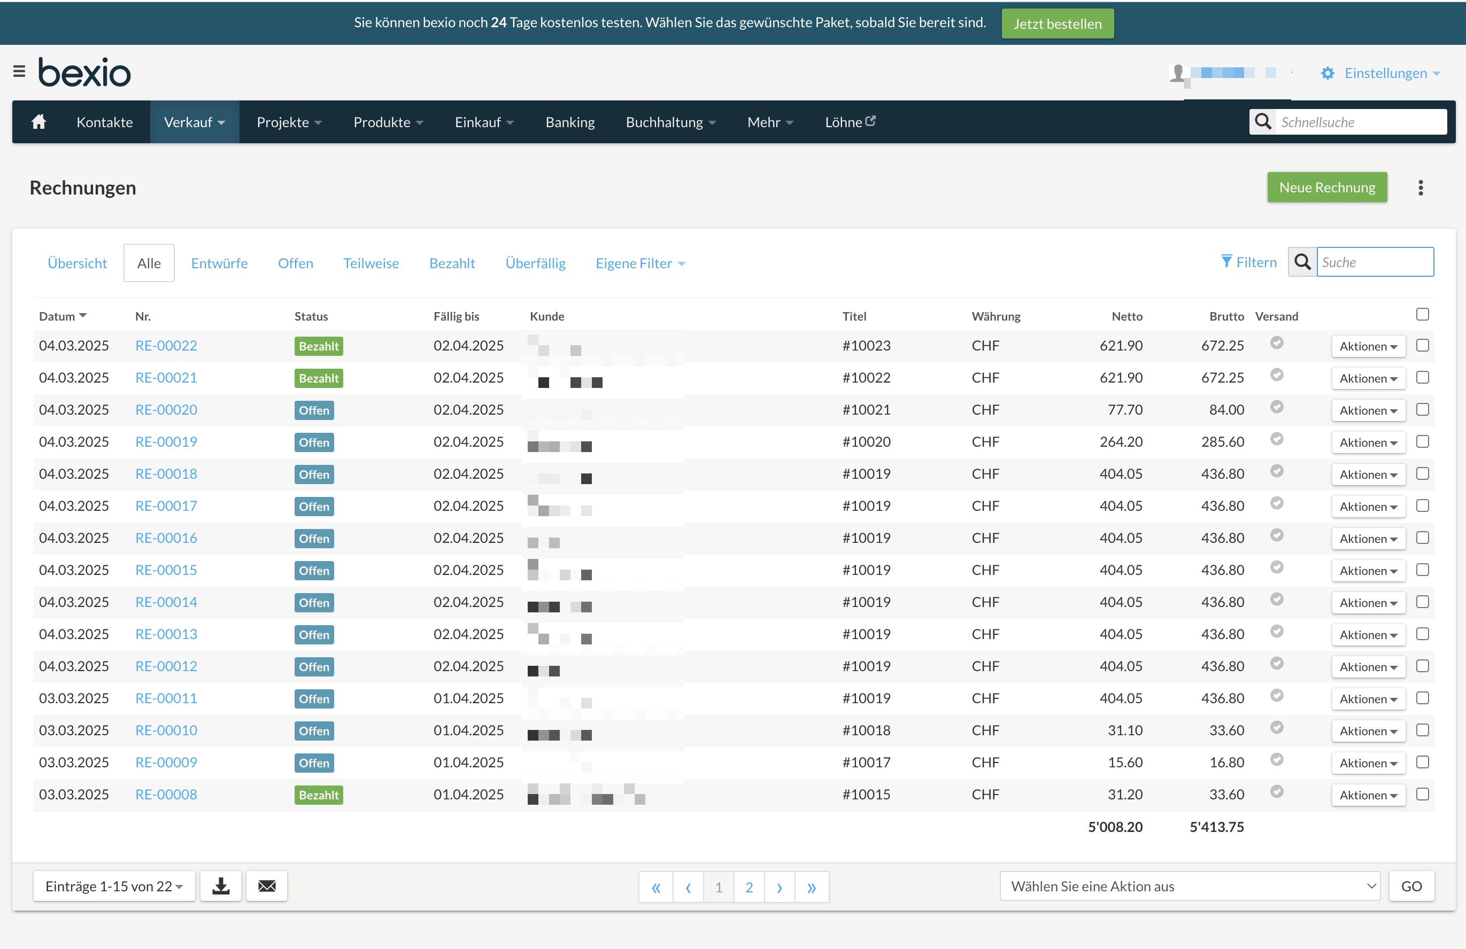Click the home icon in navigation bar
The width and height of the screenshot is (1466, 949).
click(x=39, y=122)
